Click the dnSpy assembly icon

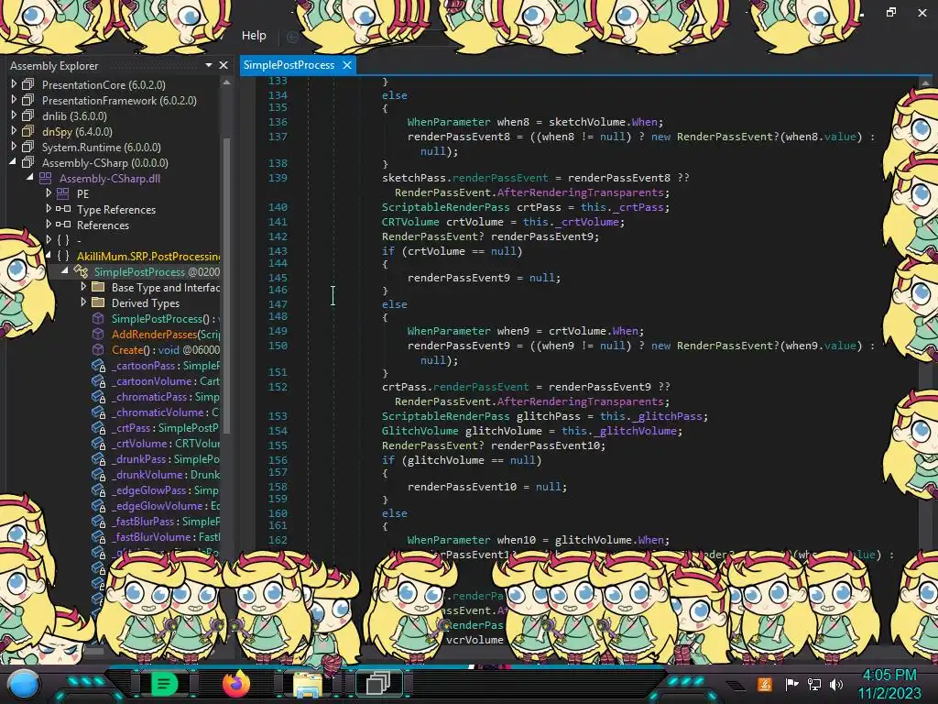point(28,131)
